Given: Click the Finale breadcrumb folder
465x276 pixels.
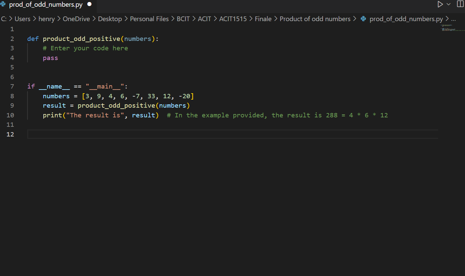Looking at the screenshot, I should point(263,19).
